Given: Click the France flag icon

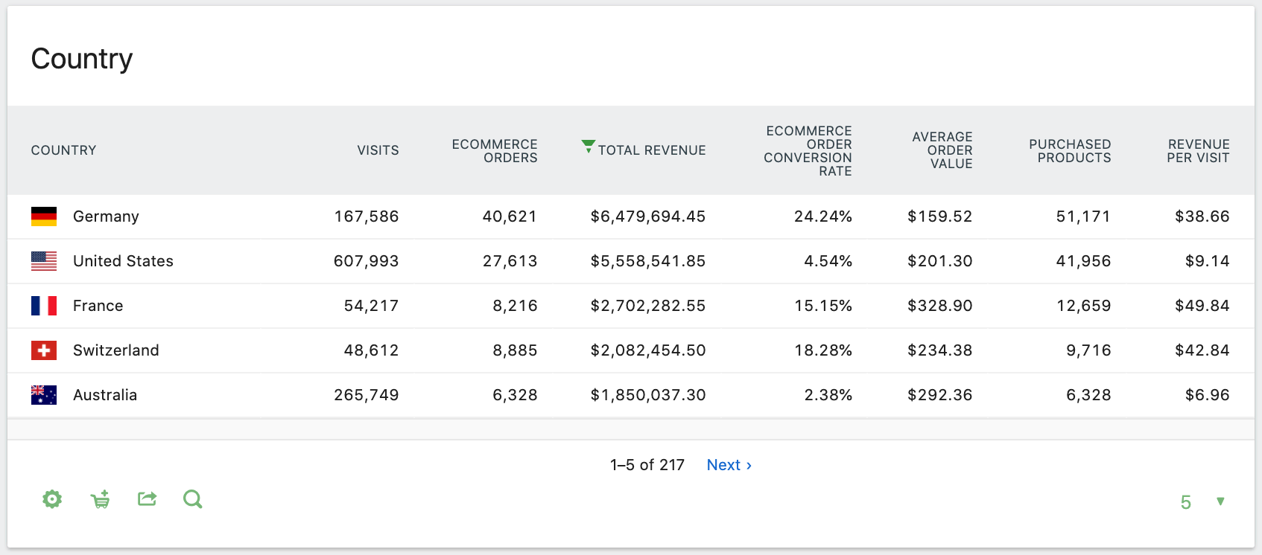Looking at the screenshot, I should [x=44, y=306].
